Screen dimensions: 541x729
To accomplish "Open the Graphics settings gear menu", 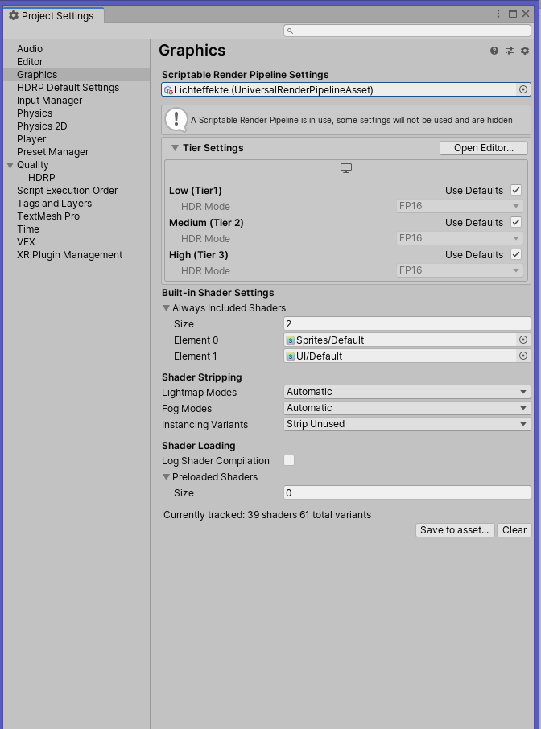I will tap(525, 51).
